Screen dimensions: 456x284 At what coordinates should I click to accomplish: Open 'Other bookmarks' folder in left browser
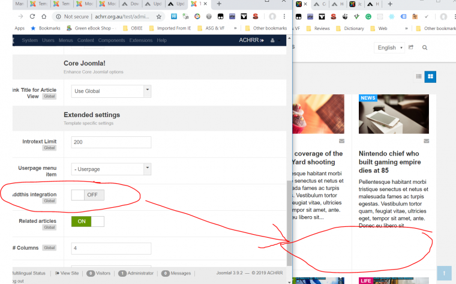(x=266, y=28)
